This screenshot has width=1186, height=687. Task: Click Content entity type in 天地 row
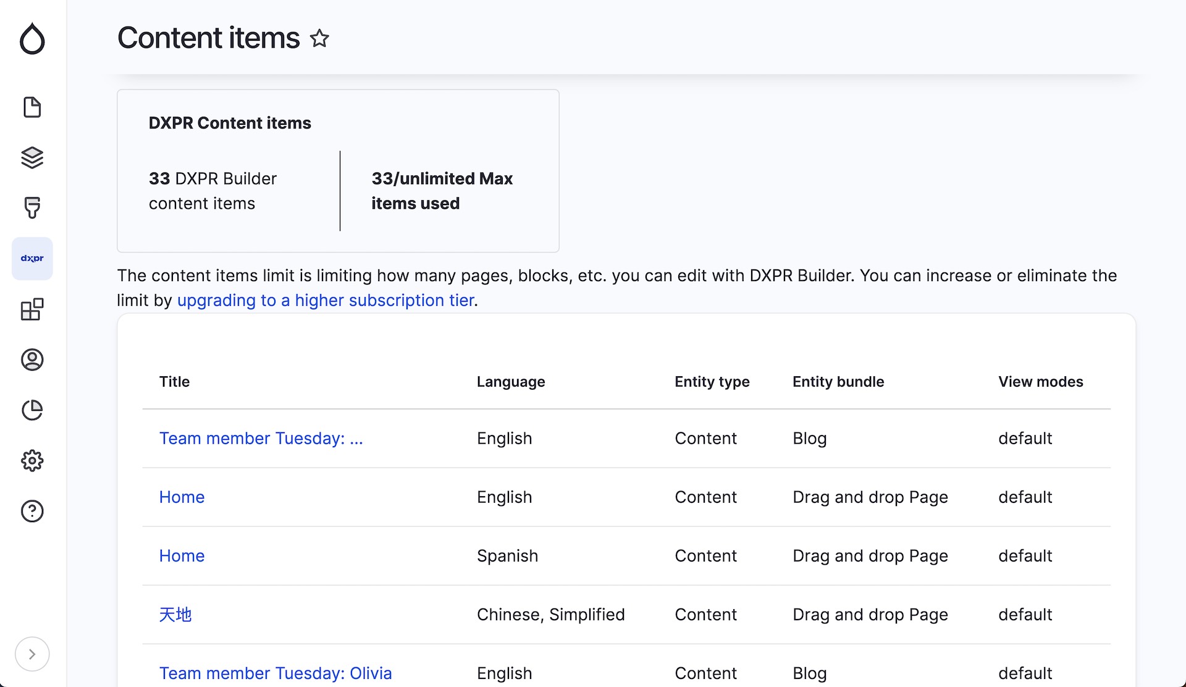click(705, 614)
